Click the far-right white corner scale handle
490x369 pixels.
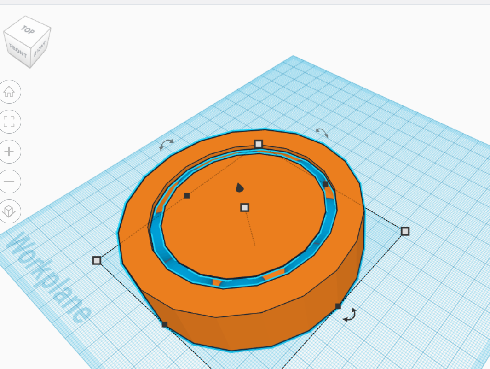[x=405, y=231]
